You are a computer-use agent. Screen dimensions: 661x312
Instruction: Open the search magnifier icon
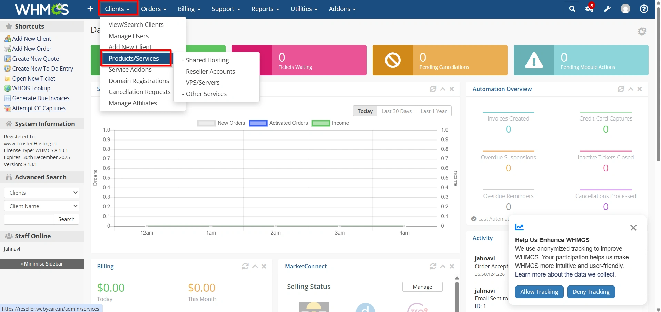tap(572, 9)
